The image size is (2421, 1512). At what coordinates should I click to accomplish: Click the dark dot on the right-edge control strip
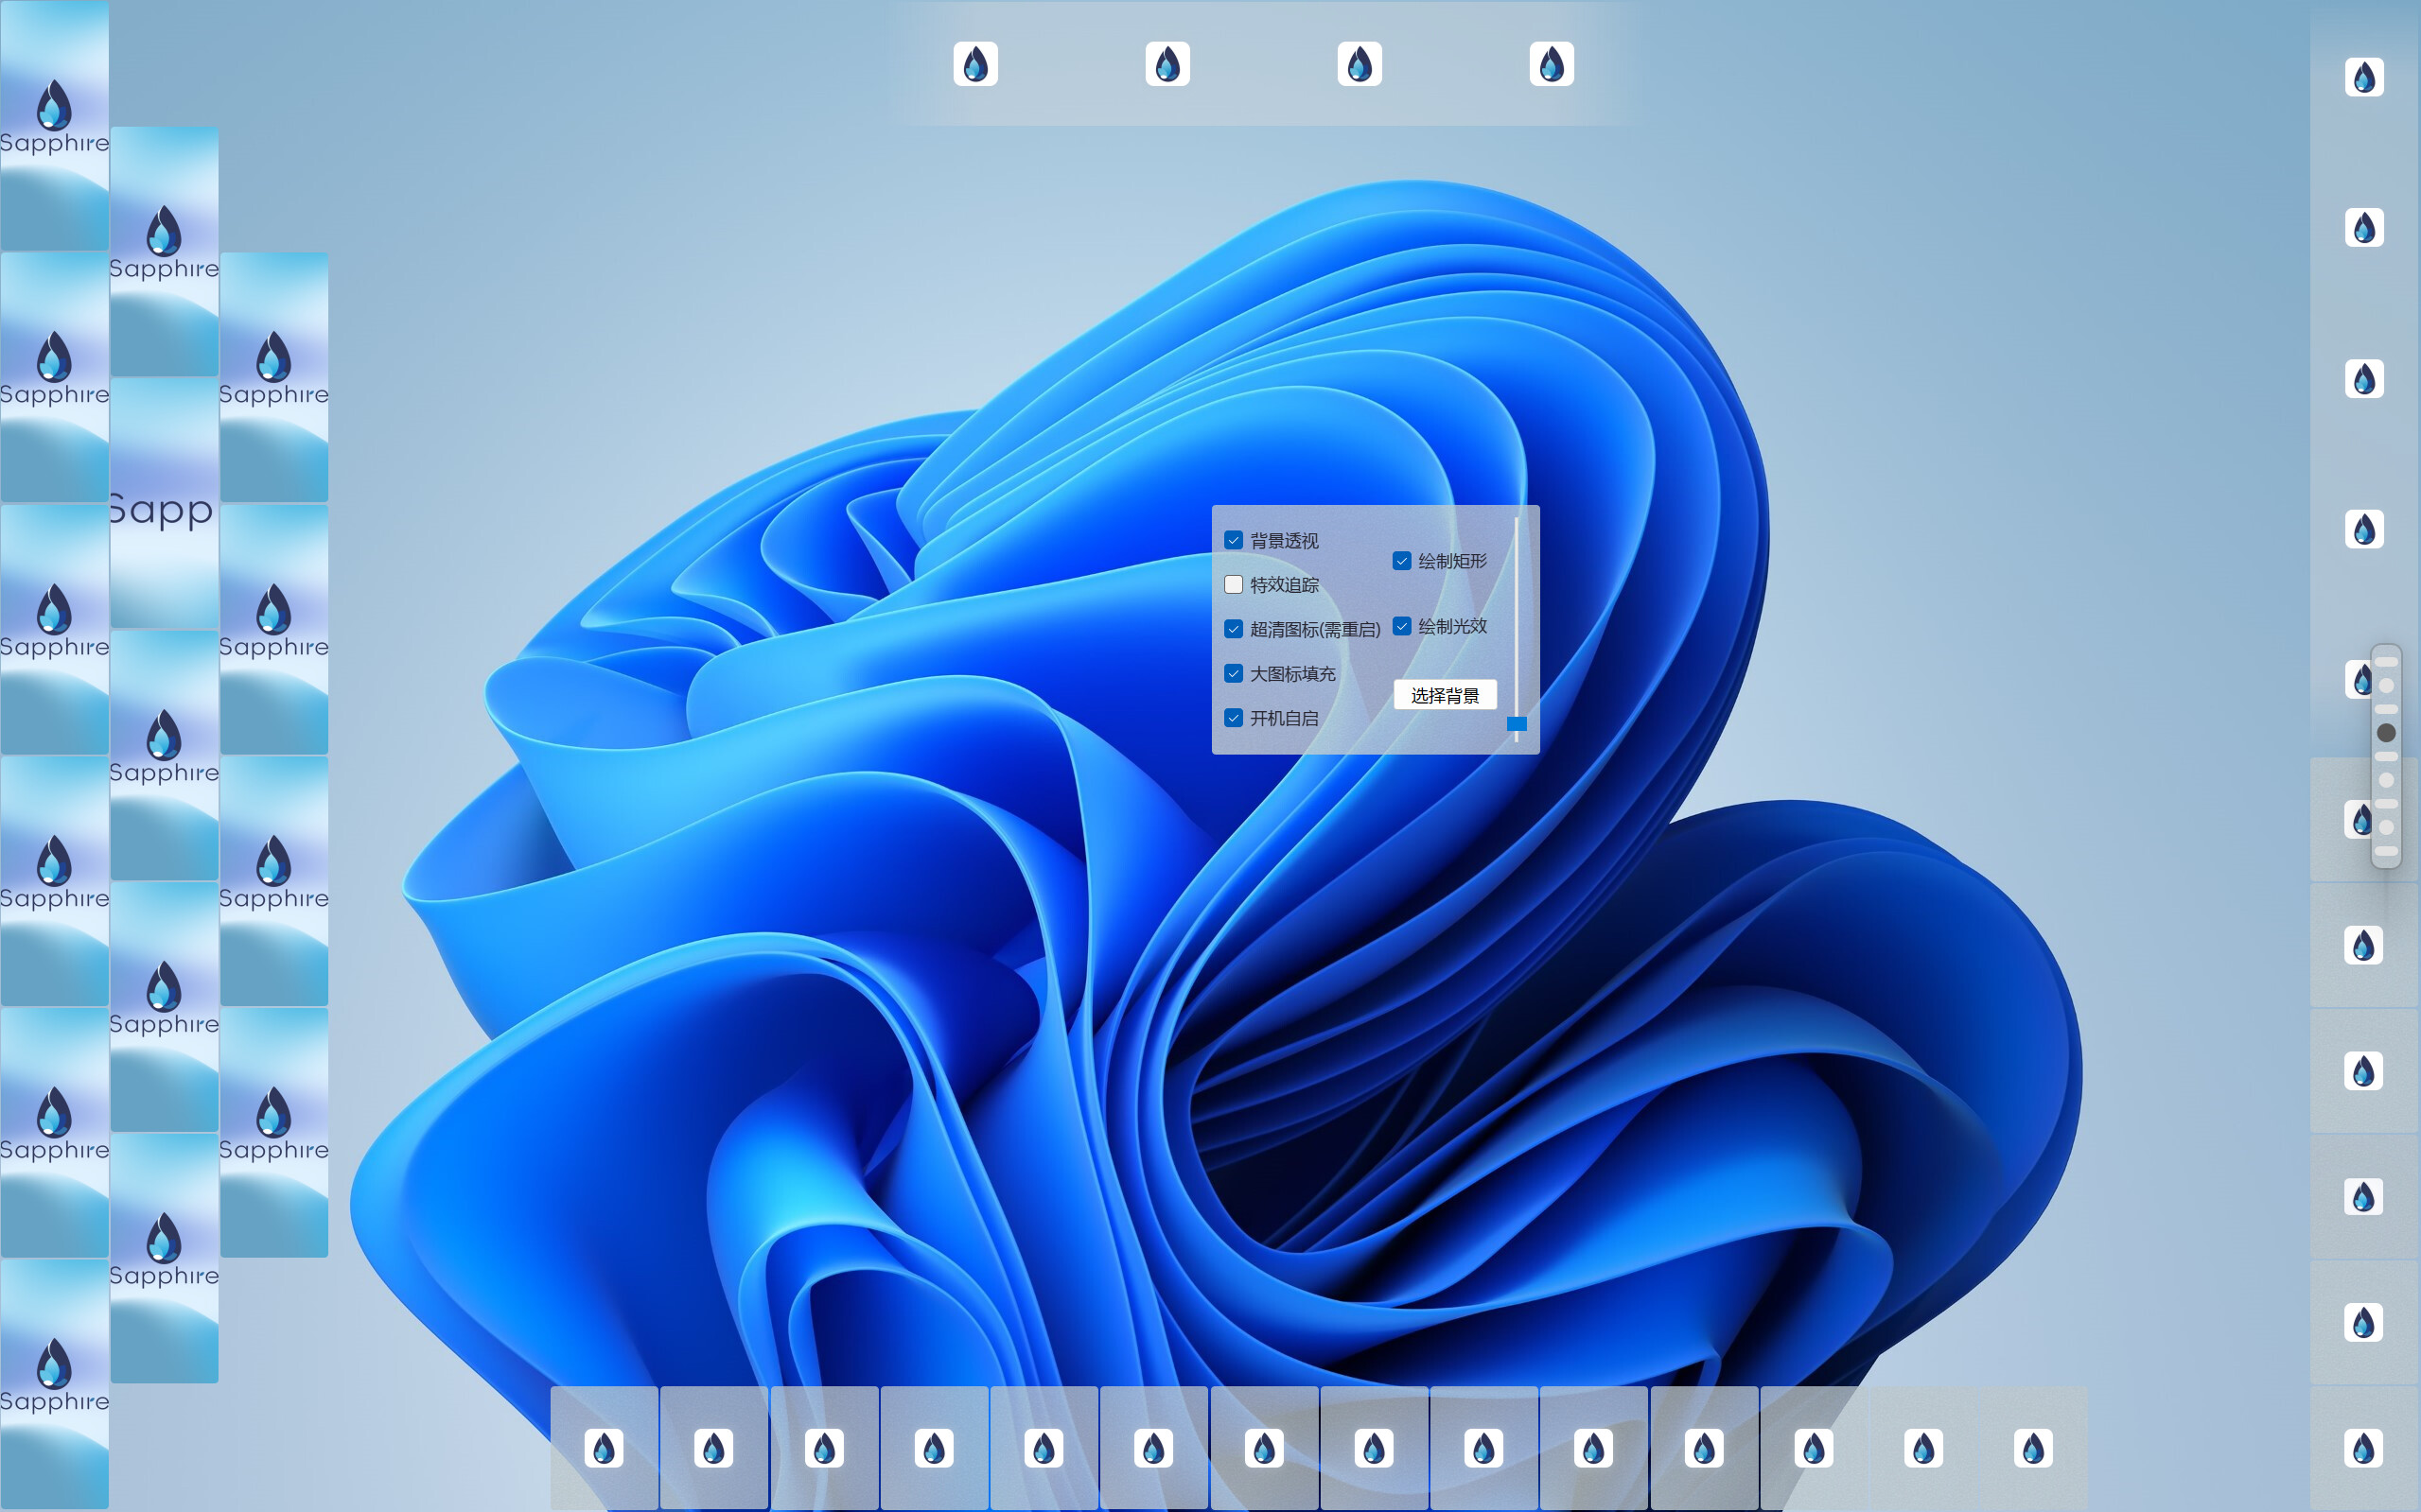point(2388,735)
